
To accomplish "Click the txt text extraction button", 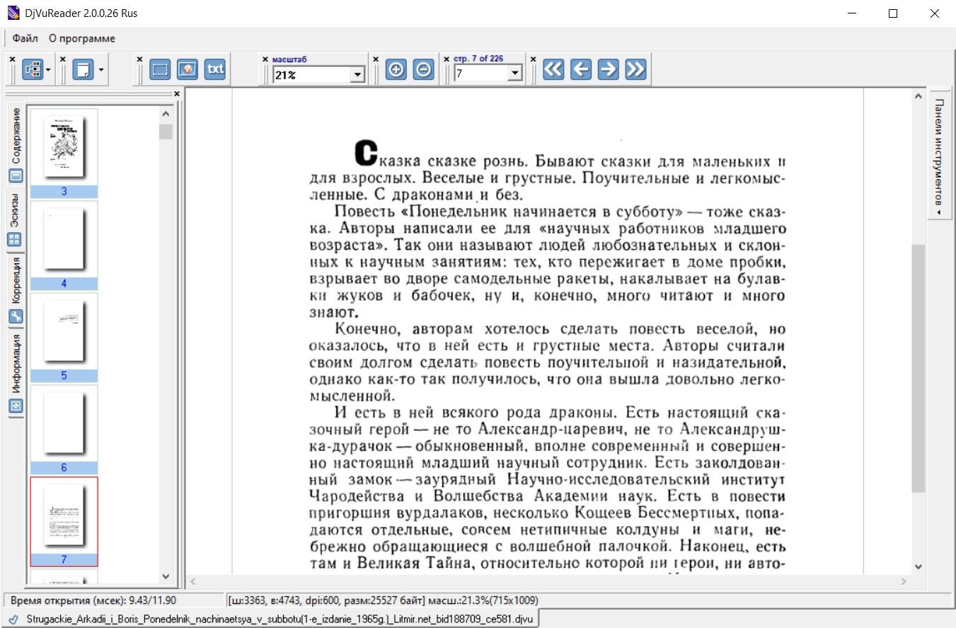I will click(215, 69).
